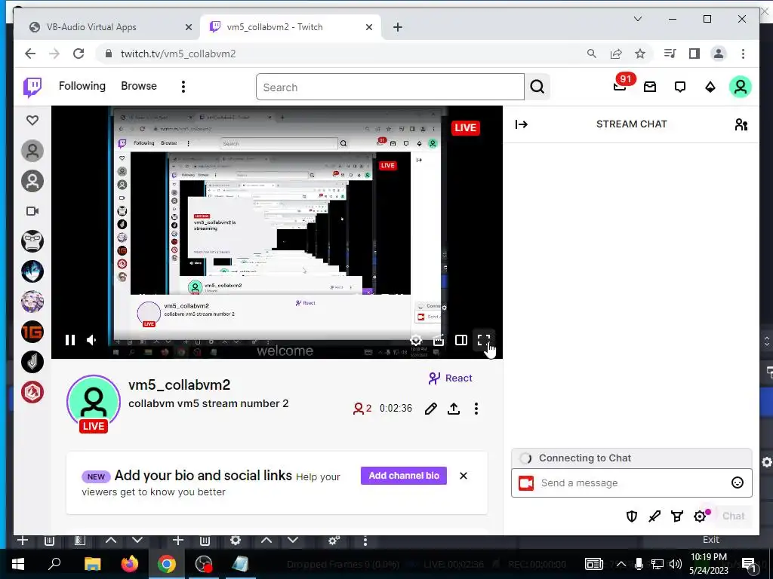Open the stream options three-dot menu
Image resolution: width=773 pixels, height=579 pixels.
pyautogui.click(x=476, y=409)
